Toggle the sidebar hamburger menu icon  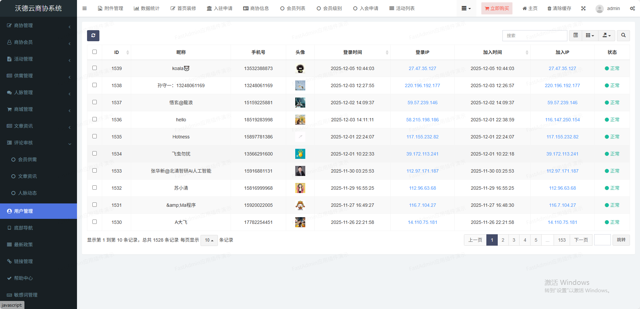coord(84,8)
